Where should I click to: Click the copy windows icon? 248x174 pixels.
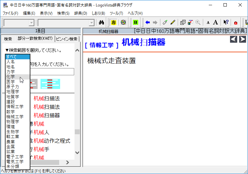pos(183,22)
